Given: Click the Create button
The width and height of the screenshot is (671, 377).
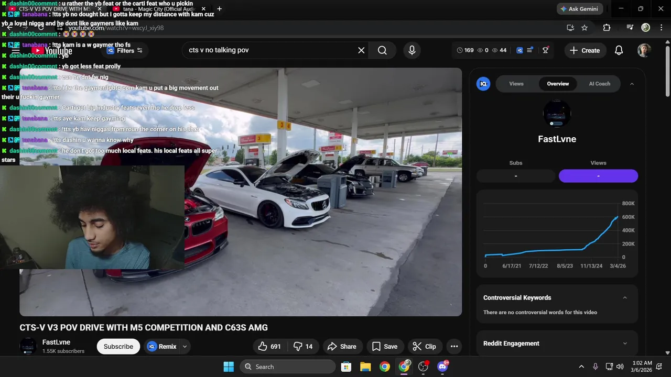Looking at the screenshot, I should [x=585, y=50].
